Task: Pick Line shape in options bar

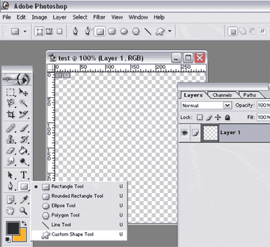Action: pyautogui.click(x=148, y=31)
